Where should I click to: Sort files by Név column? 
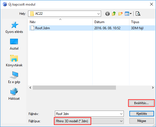60,22
